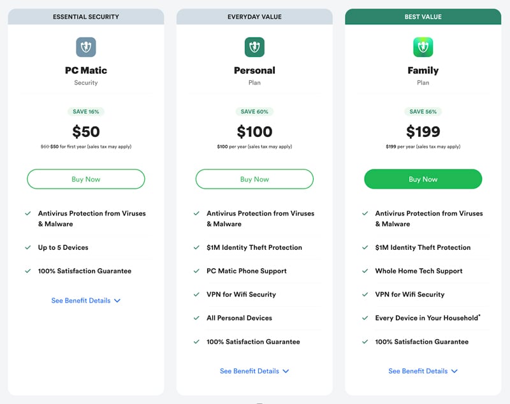
Task: Select the Everyday Value header tab
Action: tap(254, 17)
